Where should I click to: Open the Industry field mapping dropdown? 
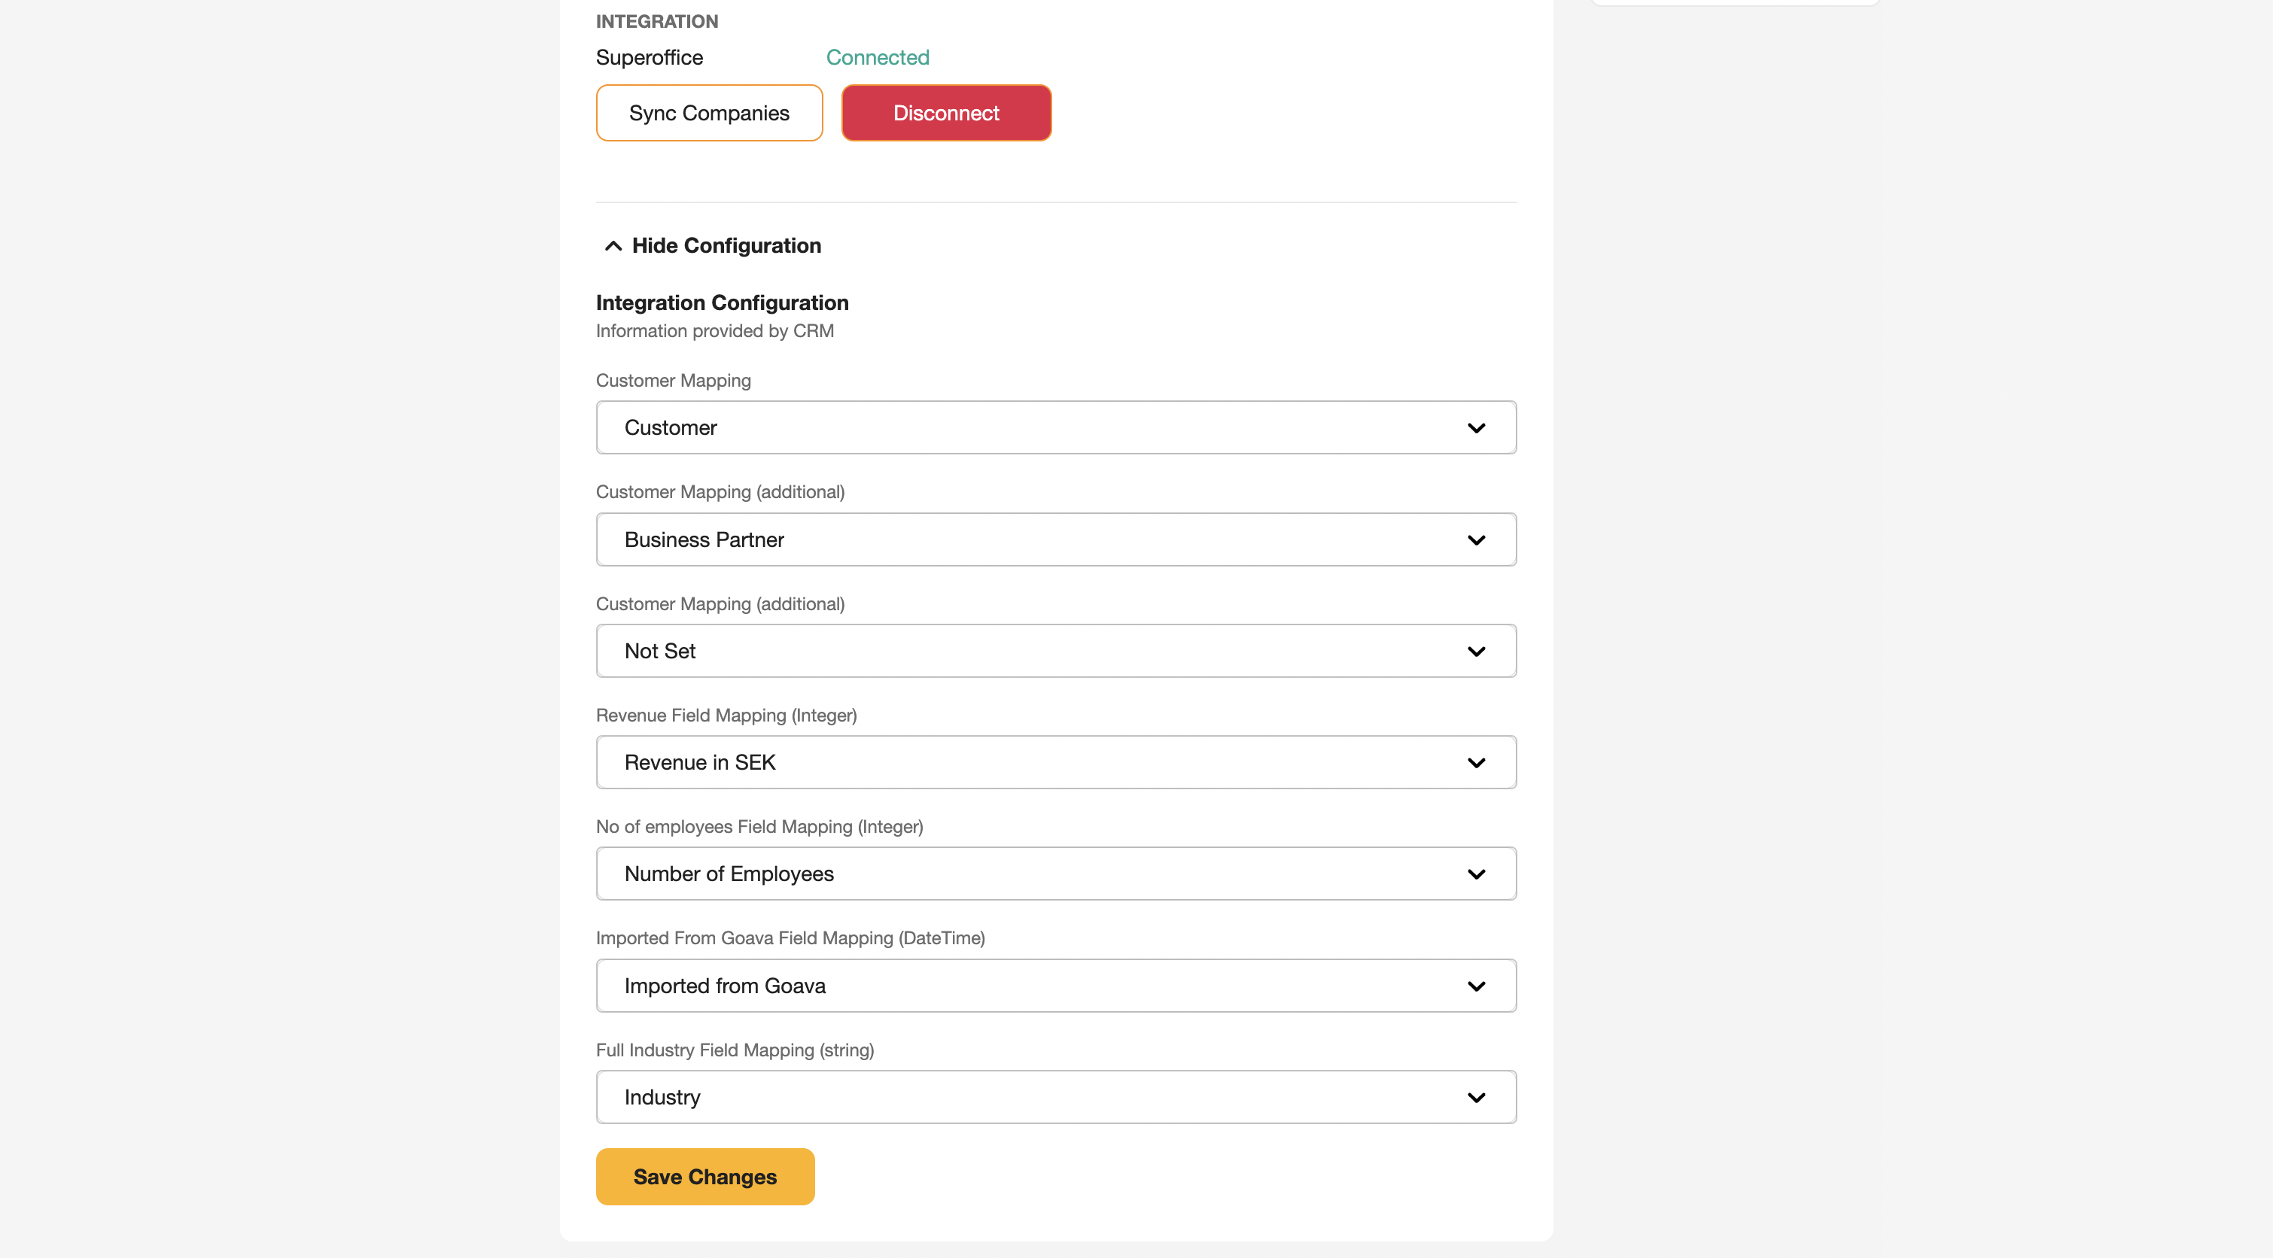(x=1056, y=1096)
